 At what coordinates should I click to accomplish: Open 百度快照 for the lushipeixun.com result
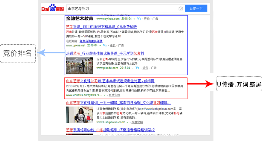137,122
